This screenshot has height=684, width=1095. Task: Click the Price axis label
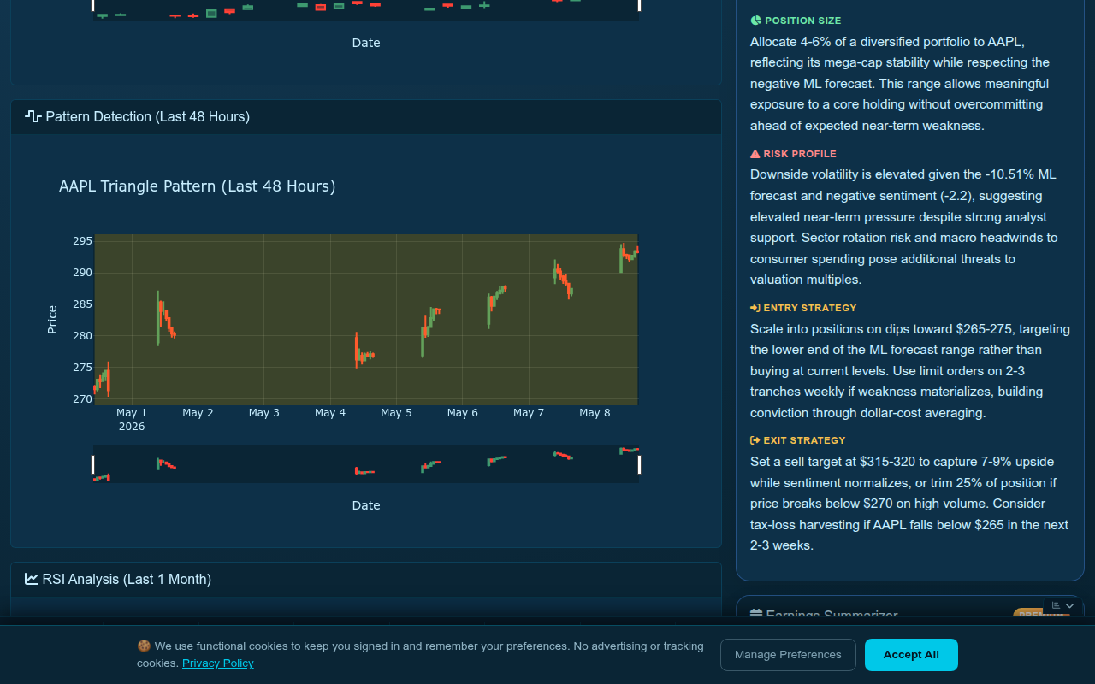pyautogui.click(x=52, y=319)
